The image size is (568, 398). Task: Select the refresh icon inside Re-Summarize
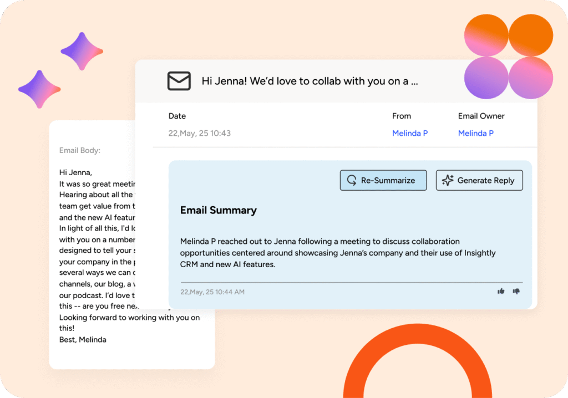[352, 180]
